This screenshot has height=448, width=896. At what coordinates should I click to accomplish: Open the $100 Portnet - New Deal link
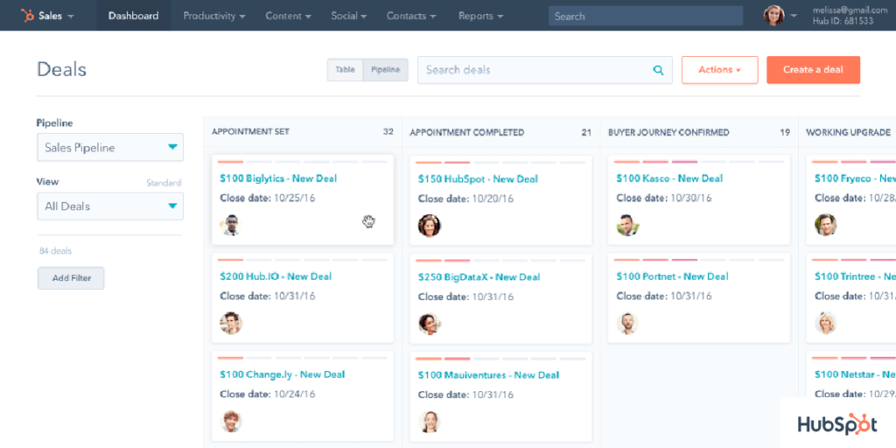point(672,276)
